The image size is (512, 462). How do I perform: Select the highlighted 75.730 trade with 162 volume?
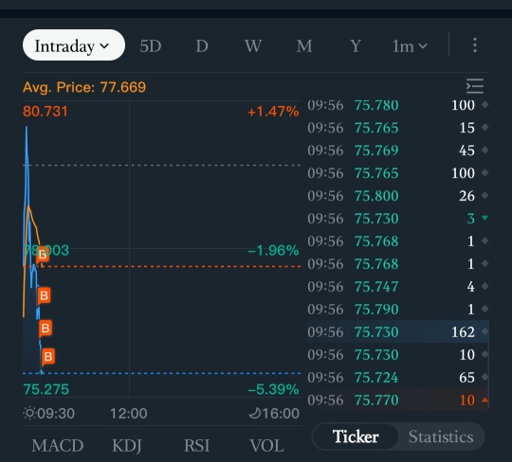398,332
